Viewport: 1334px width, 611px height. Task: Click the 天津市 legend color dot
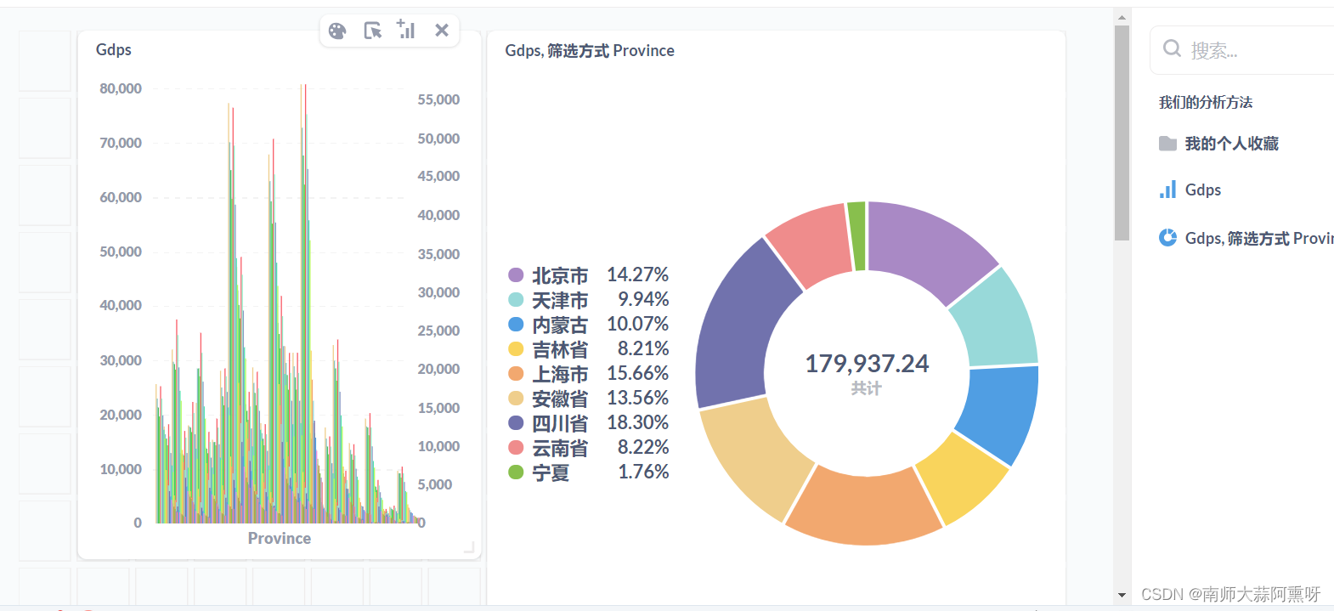[x=516, y=299]
